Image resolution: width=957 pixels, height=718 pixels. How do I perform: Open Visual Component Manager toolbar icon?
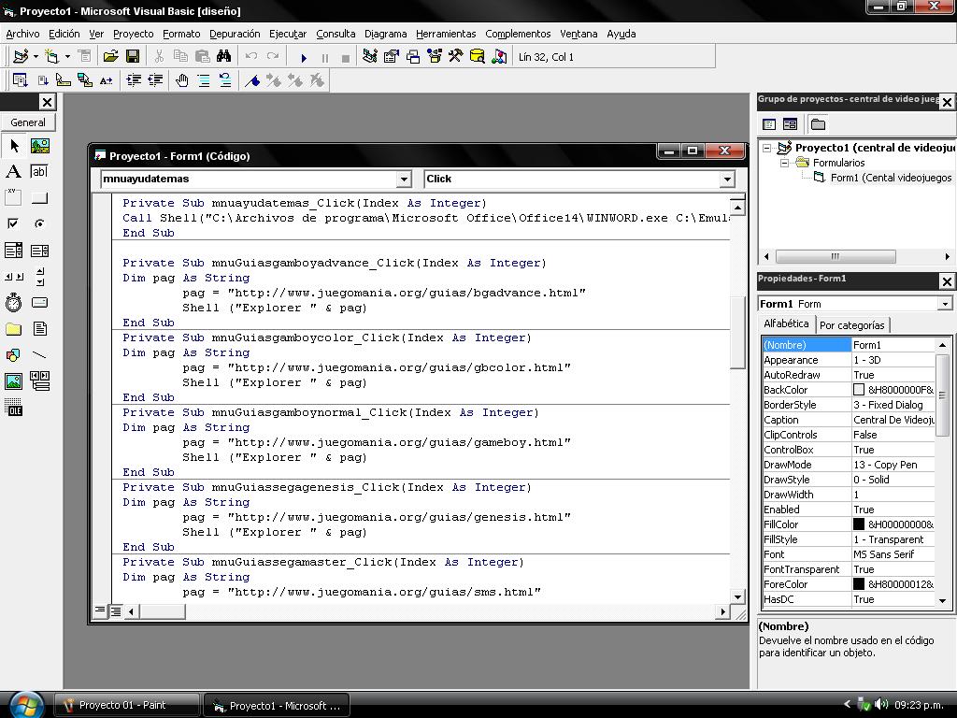(x=499, y=57)
